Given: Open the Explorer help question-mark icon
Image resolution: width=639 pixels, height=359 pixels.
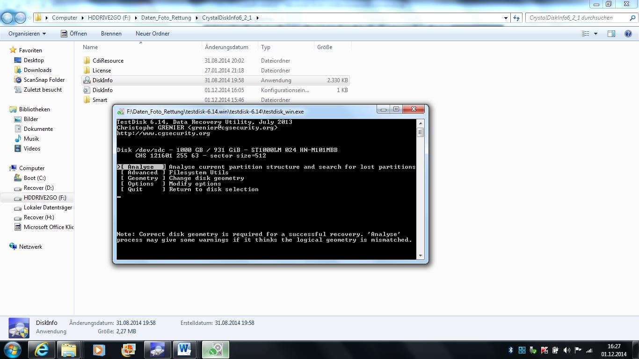Looking at the screenshot, I should tap(627, 33).
